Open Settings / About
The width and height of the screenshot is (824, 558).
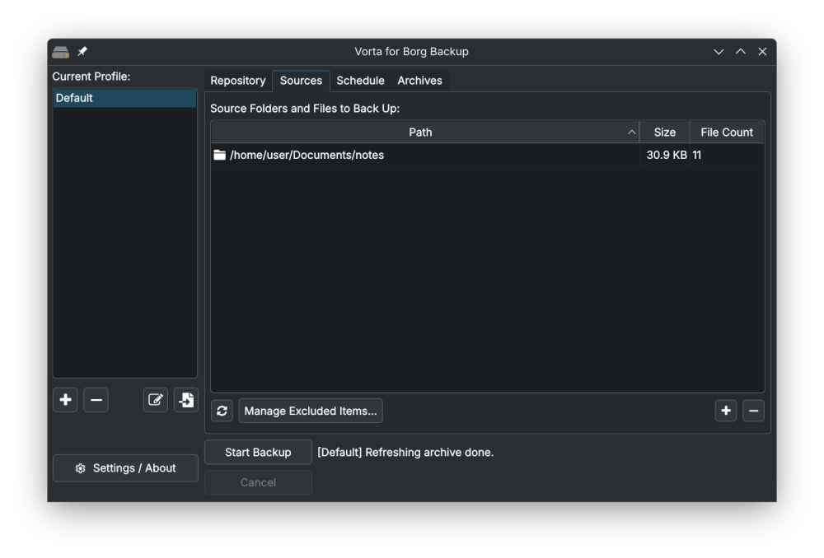(125, 468)
